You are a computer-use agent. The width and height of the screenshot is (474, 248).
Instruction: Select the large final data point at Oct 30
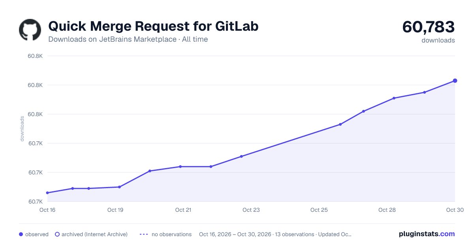pos(455,81)
